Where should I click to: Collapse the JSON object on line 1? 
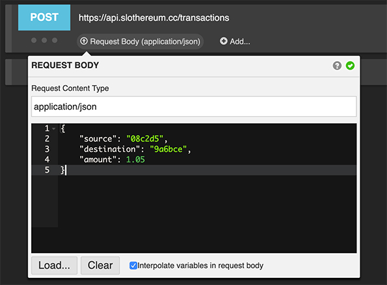(54, 129)
